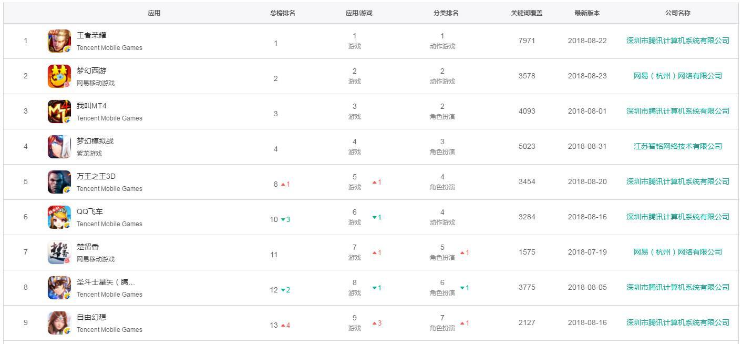Select version date 2018-08-20
This screenshot has width=742, height=344.
[x=587, y=181]
